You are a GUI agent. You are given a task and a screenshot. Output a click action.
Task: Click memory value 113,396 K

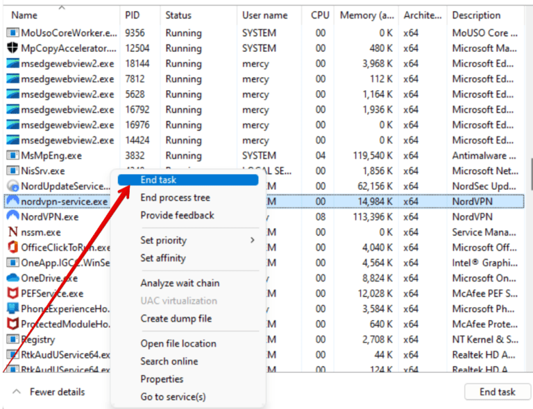click(x=373, y=216)
